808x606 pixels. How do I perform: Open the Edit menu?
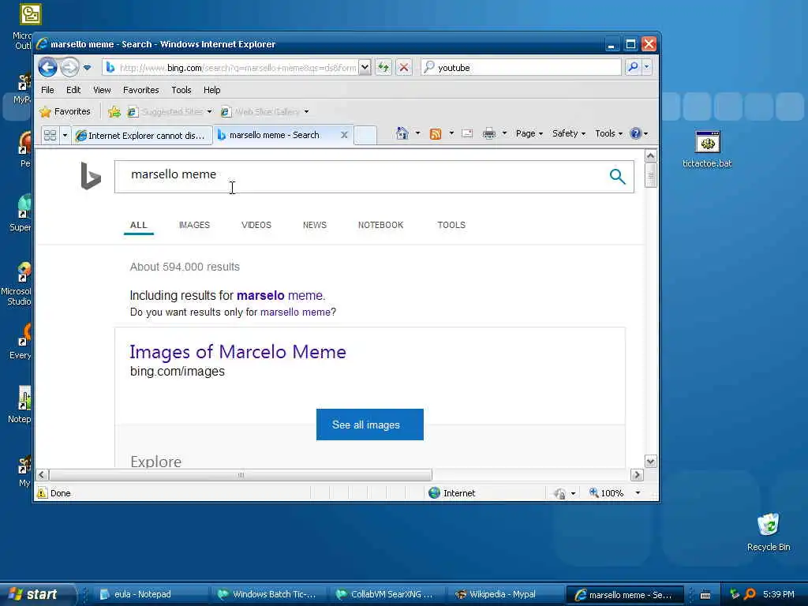[x=73, y=90]
